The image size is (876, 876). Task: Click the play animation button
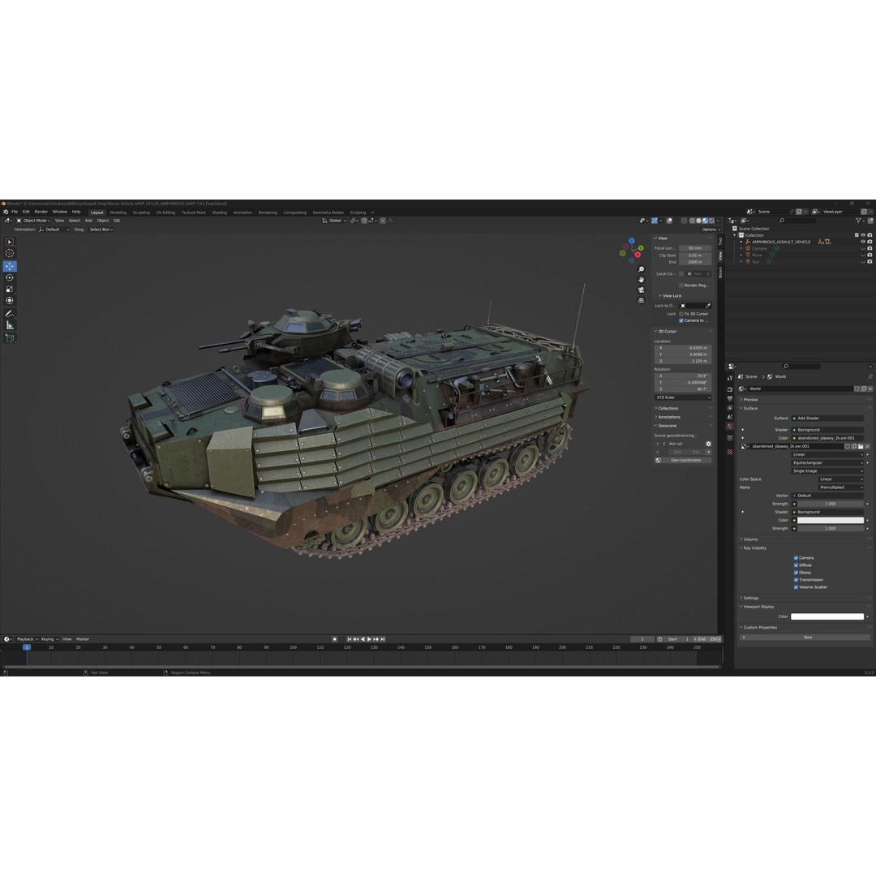coord(369,639)
